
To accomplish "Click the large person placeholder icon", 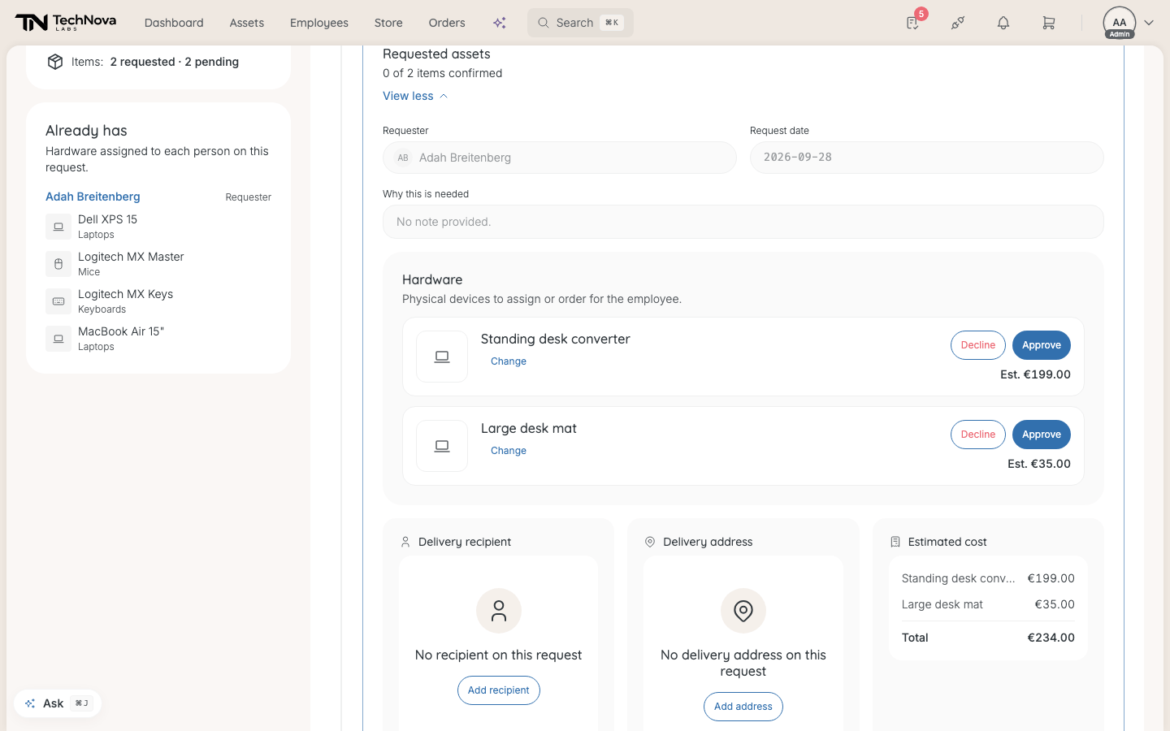I will pyautogui.click(x=499, y=611).
